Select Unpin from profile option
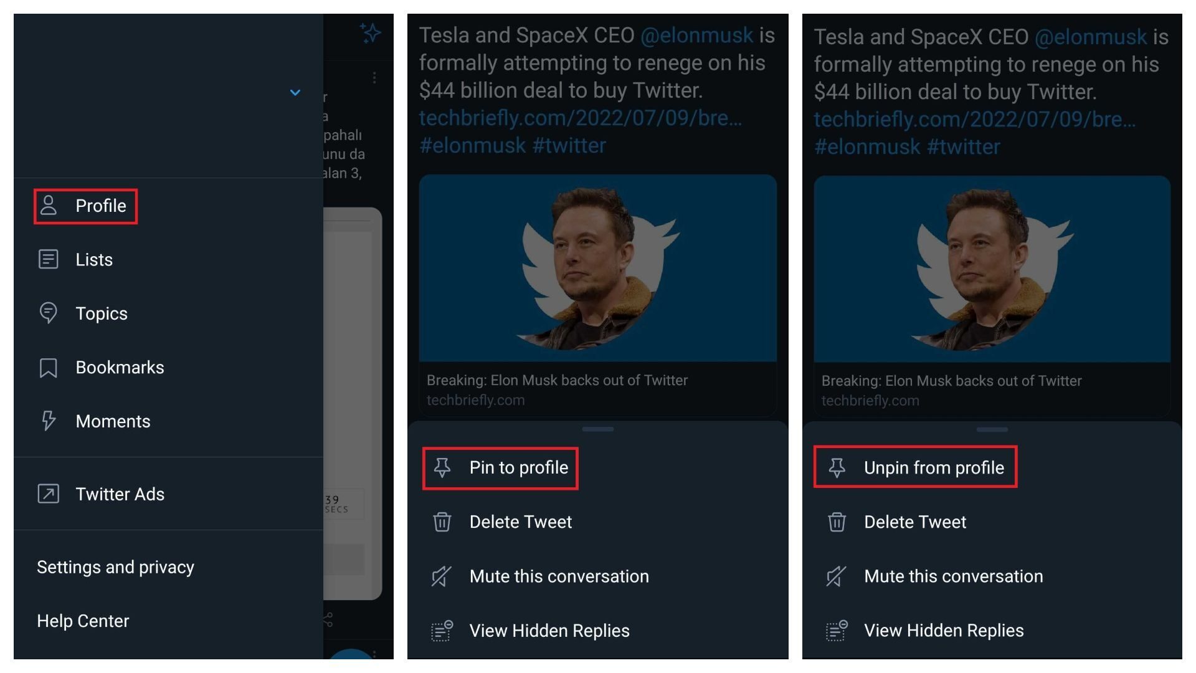This screenshot has width=1196, height=673. [x=915, y=467]
